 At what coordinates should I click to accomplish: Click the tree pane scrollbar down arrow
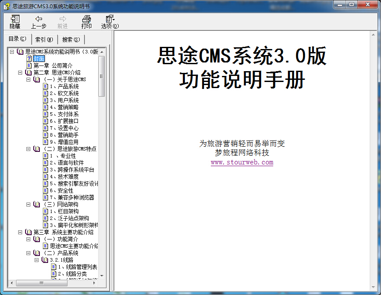click(103, 275)
